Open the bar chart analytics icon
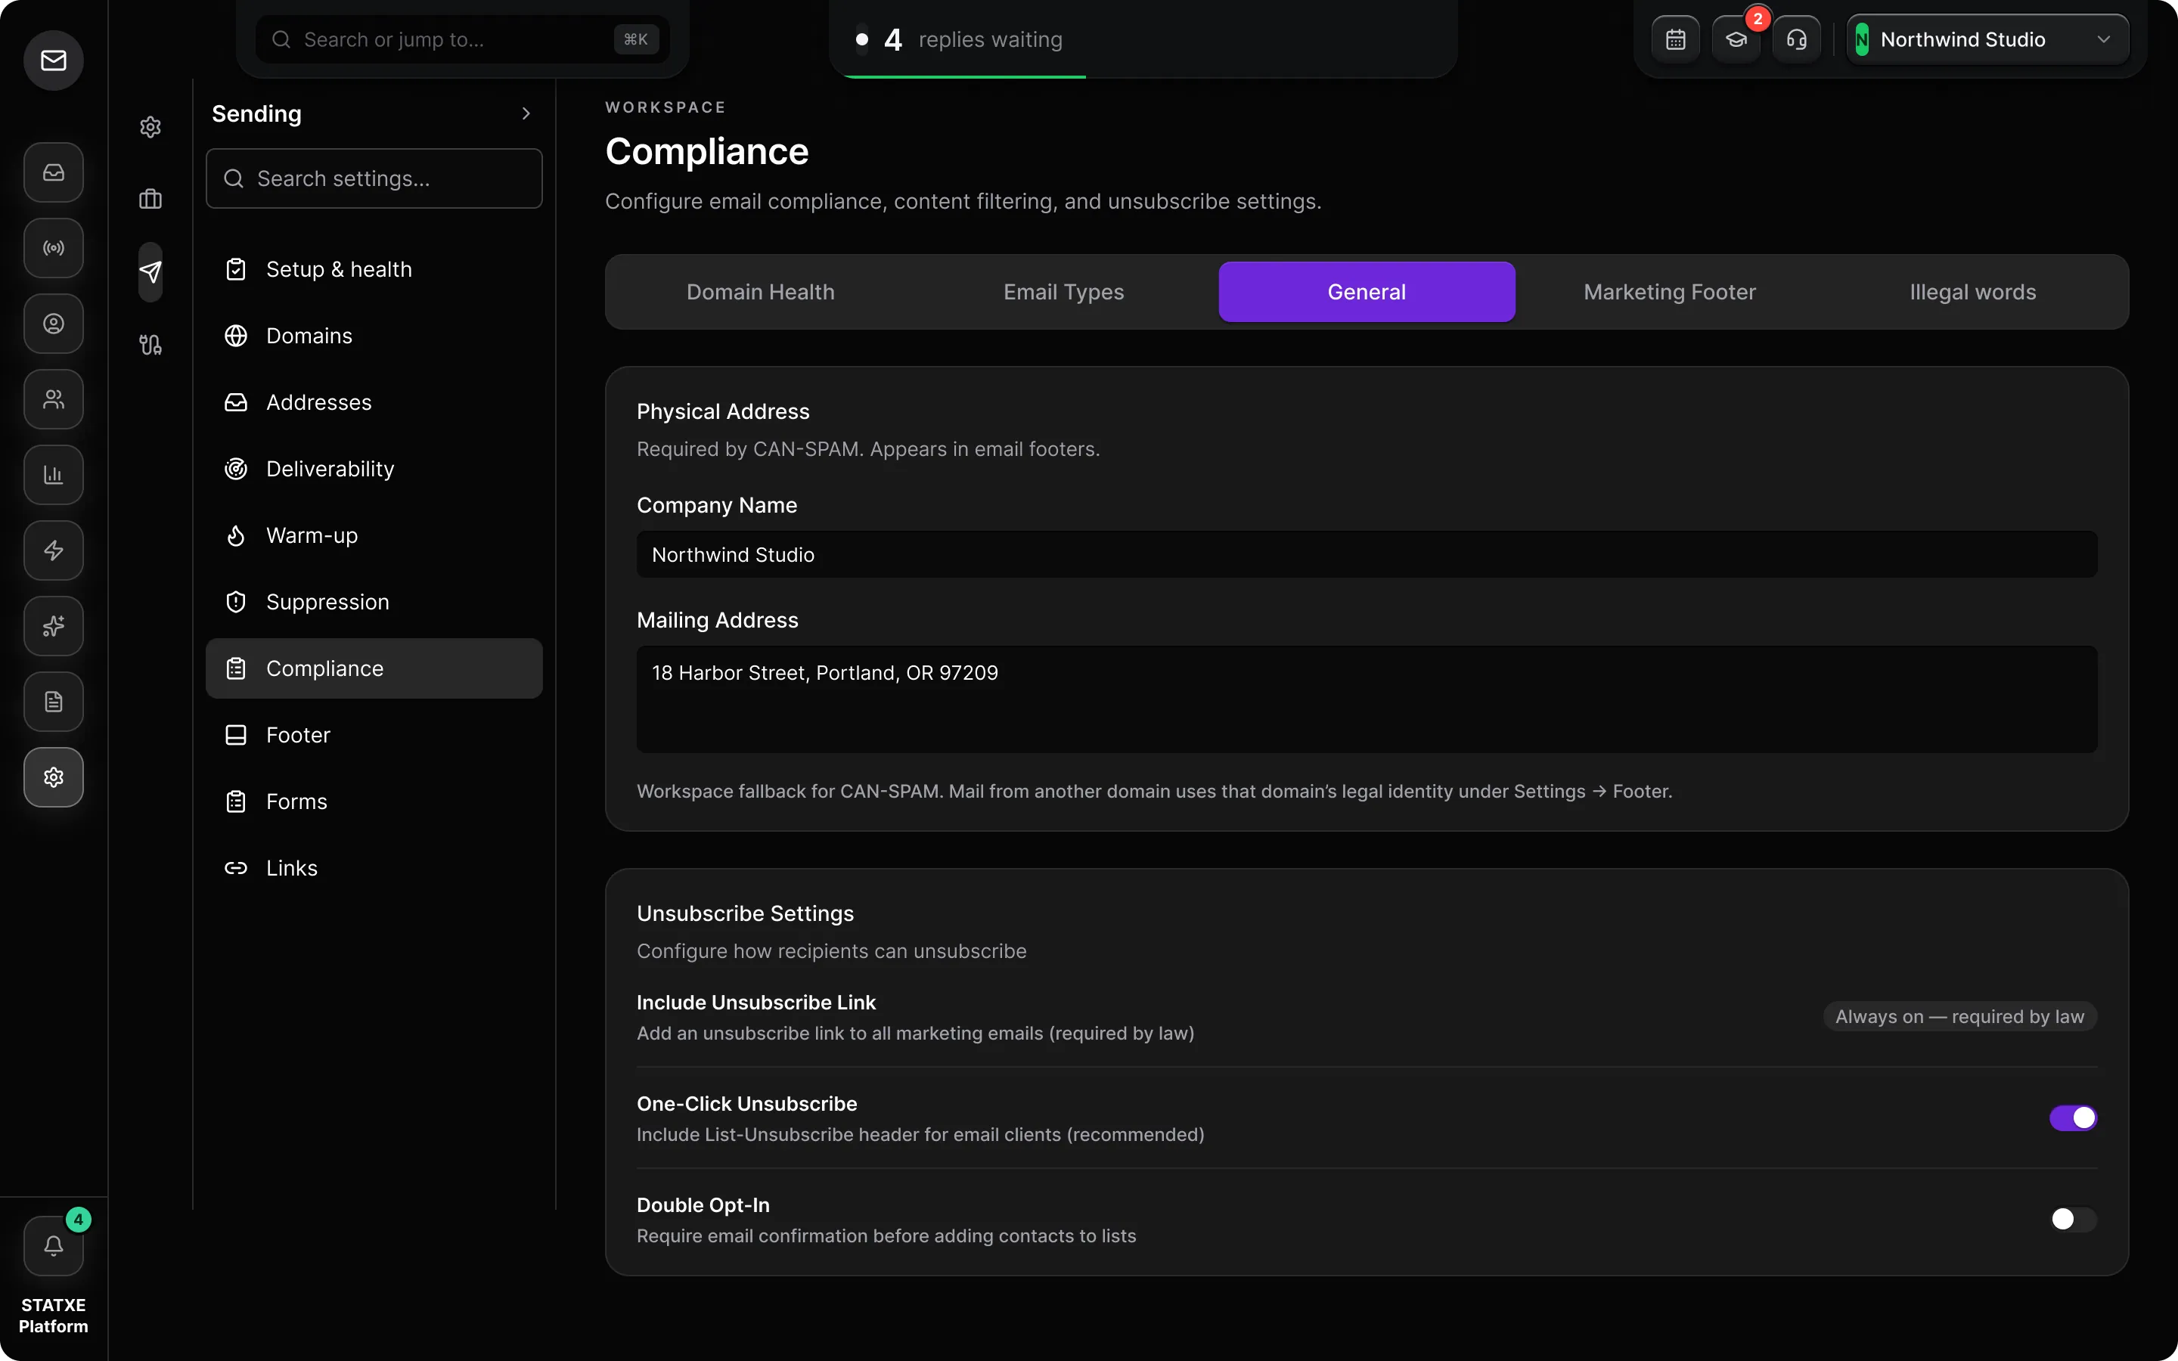Viewport: 2178px width, 1361px height. pyautogui.click(x=54, y=476)
